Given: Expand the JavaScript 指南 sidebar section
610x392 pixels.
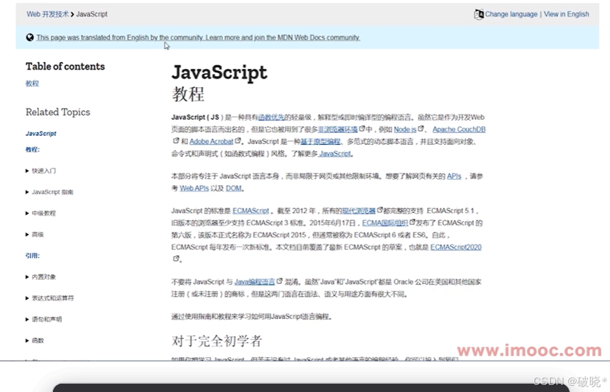Looking at the screenshot, I should tap(49, 192).
